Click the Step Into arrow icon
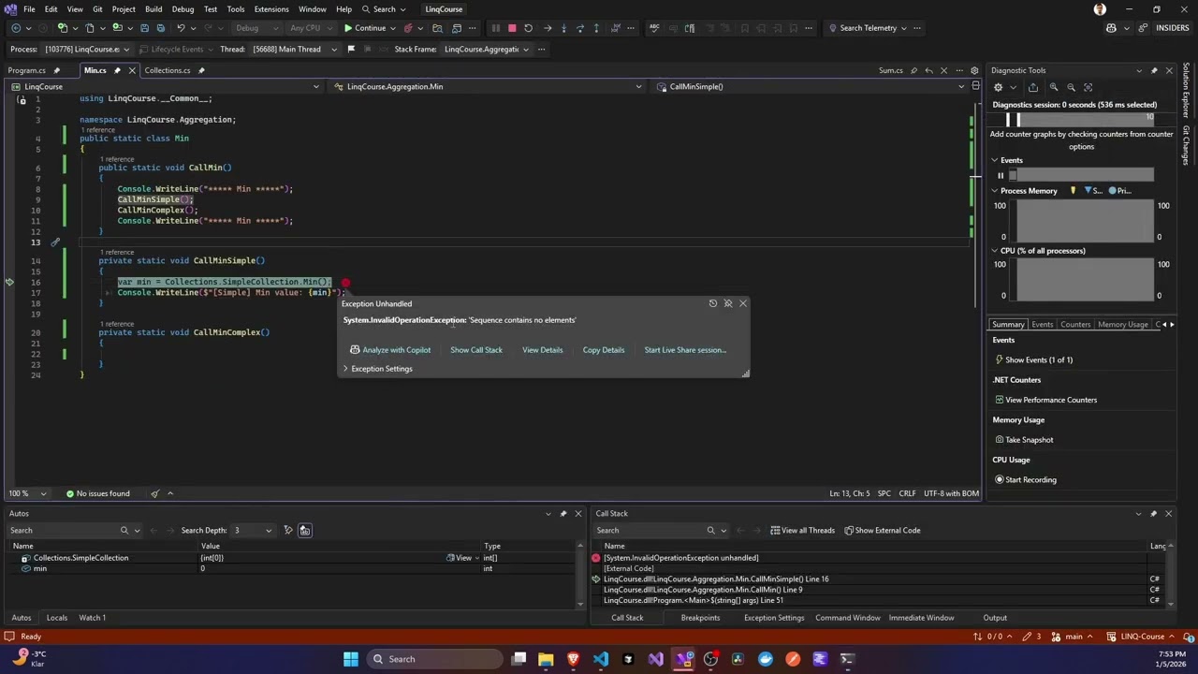This screenshot has width=1198, height=674. click(x=563, y=28)
